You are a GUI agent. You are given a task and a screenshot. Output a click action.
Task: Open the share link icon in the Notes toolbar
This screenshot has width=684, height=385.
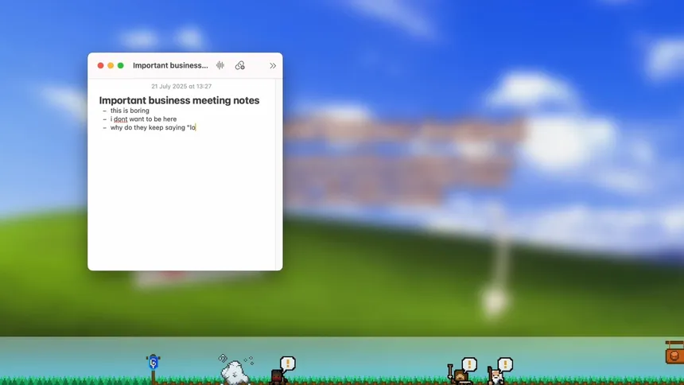[x=240, y=65]
